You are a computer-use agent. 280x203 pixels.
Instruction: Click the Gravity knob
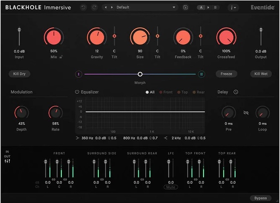(x=97, y=37)
